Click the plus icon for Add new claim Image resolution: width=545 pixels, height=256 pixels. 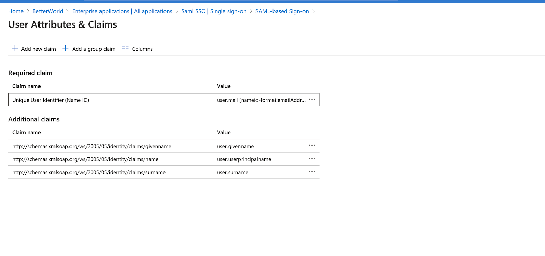pyautogui.click(x=15, y=49)
